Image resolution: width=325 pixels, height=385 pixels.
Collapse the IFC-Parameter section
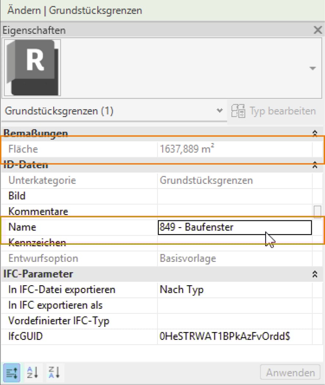(315, 274)
